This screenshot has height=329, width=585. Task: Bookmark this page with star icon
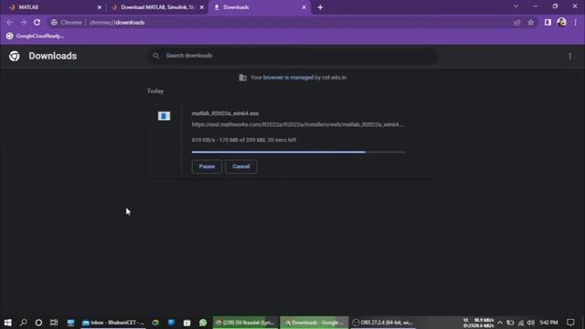(531, 22)
